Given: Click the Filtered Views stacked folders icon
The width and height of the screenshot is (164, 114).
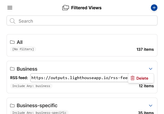Looking at the screenshot, I should (66, 8).
